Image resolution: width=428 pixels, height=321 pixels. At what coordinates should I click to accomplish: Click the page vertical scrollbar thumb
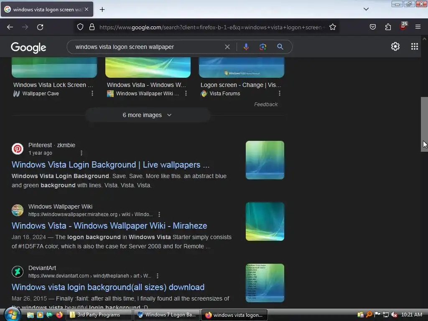click(424, 124)
